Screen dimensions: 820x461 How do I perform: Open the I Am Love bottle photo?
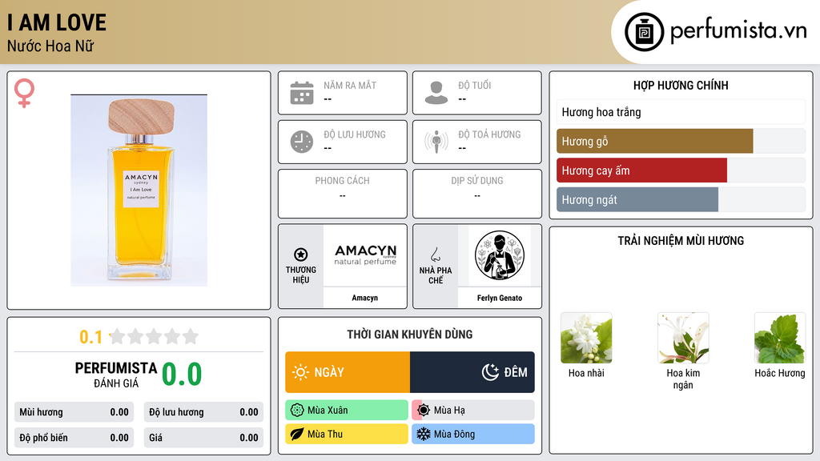[139, 190]
